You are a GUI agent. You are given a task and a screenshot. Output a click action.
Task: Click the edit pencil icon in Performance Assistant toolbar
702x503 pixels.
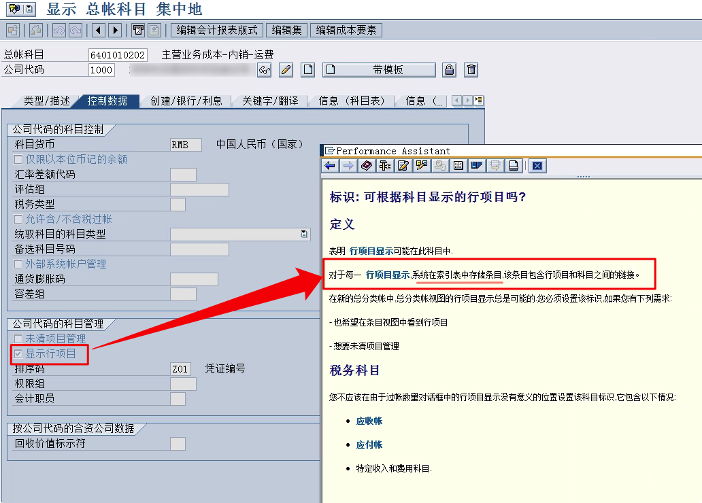(x=403, y=165)
